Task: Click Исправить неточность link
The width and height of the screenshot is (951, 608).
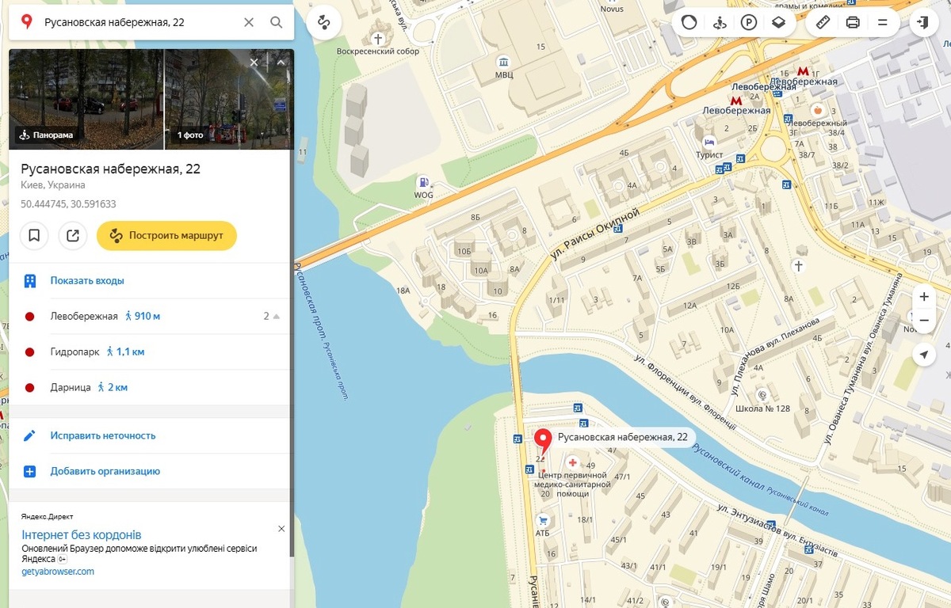Action: (x=102, y=435)
